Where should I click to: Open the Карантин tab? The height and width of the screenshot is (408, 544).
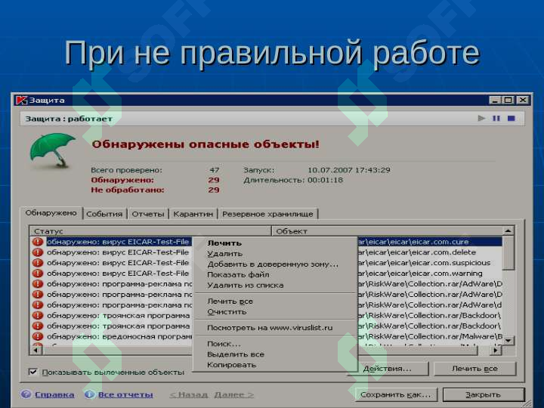coord(193,214)
